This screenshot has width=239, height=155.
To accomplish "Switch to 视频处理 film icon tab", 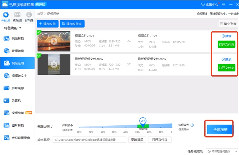I will (17, 16).
